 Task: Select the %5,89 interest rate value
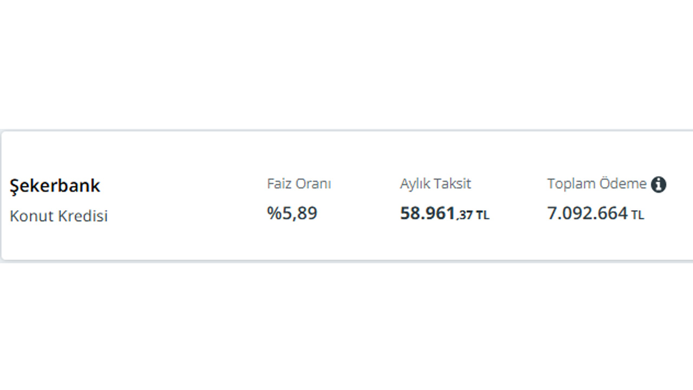pyautogui.click(x=292, y=213)
